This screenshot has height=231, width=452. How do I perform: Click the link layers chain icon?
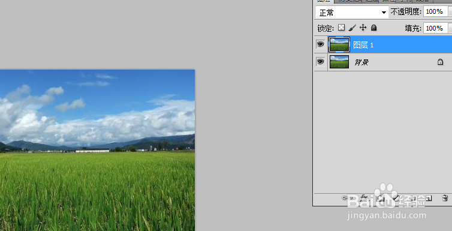pos(346,198)
